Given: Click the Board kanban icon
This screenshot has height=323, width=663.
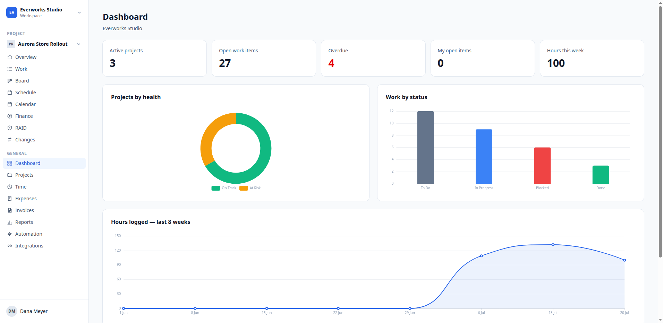Looking at the screenshot, I should click(x=10, y=81).
